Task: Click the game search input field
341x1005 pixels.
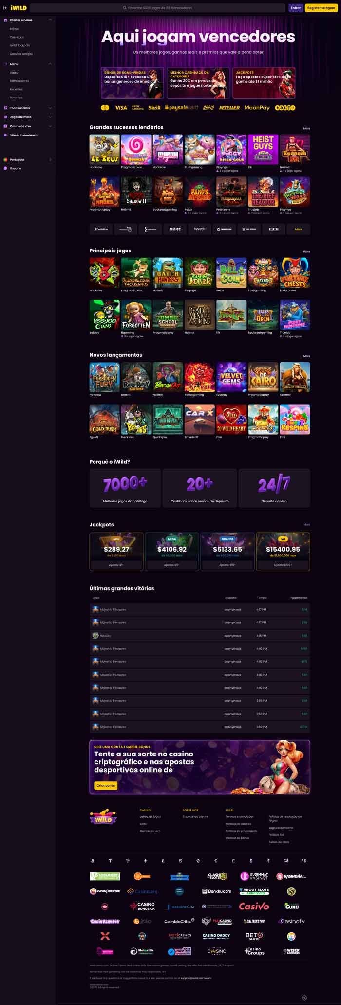Action: [x=157, y=8]
